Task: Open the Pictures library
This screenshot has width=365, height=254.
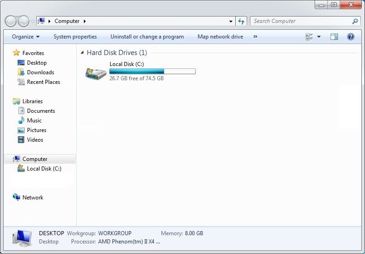Action: [37, 130]
